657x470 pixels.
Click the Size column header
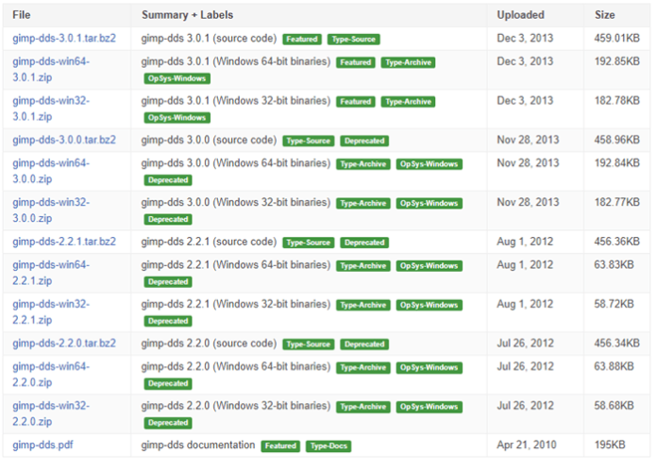(x=605, y=15)
